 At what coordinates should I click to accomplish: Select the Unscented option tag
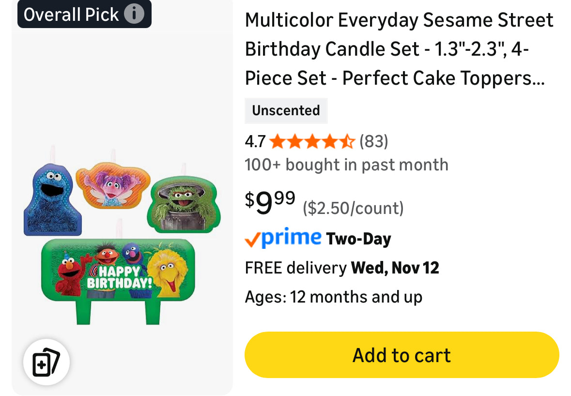tap(286, 110)
